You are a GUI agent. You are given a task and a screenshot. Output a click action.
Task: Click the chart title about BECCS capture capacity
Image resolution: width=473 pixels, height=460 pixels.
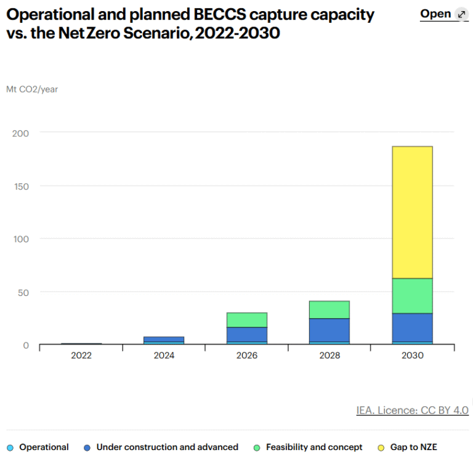(190, 23)
